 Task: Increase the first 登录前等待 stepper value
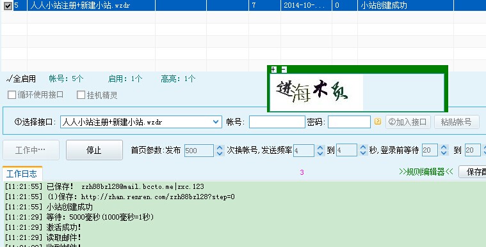coord(444,147)
